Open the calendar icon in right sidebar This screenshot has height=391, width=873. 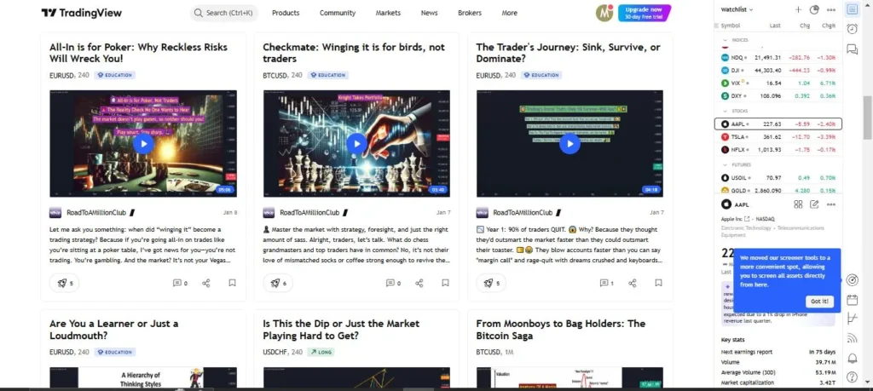(852, 300)
